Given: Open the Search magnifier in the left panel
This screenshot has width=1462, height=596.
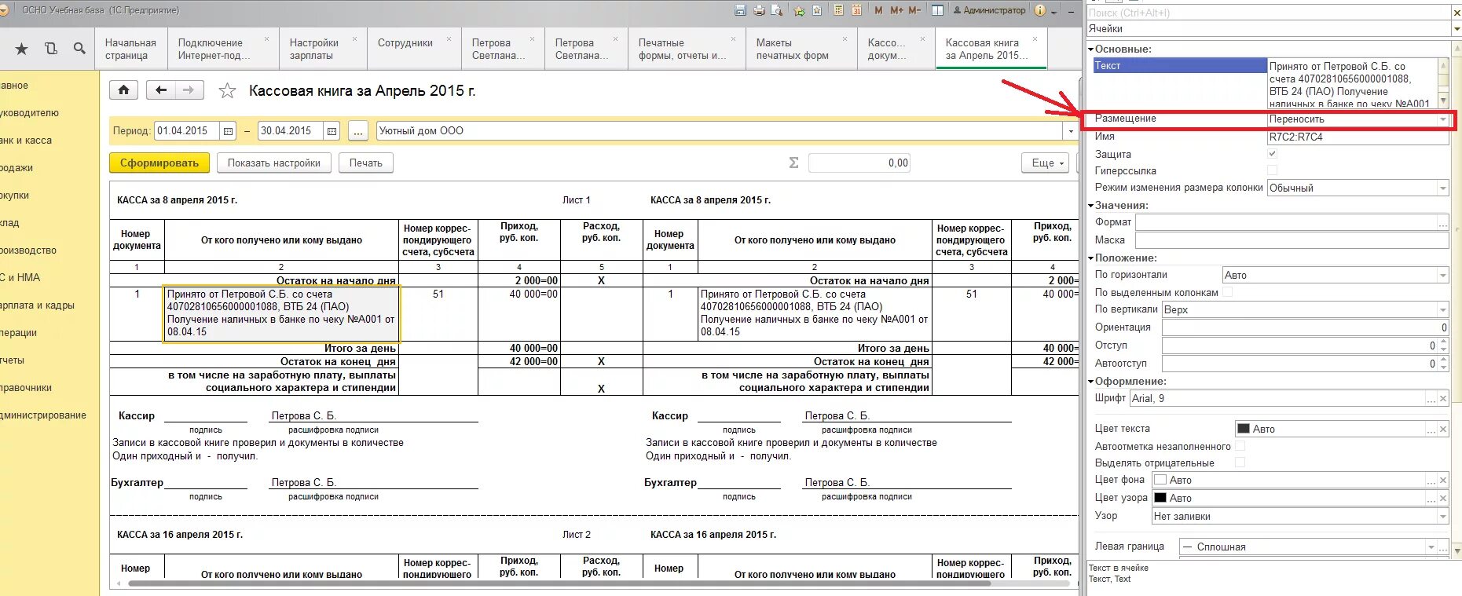Looking at the screenshot, I should pyautogui.click(x=79, y=49).
